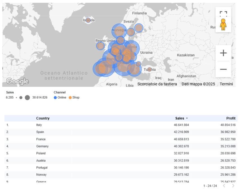Open the Termini link
242x189 pixels.
click(226, 84)
